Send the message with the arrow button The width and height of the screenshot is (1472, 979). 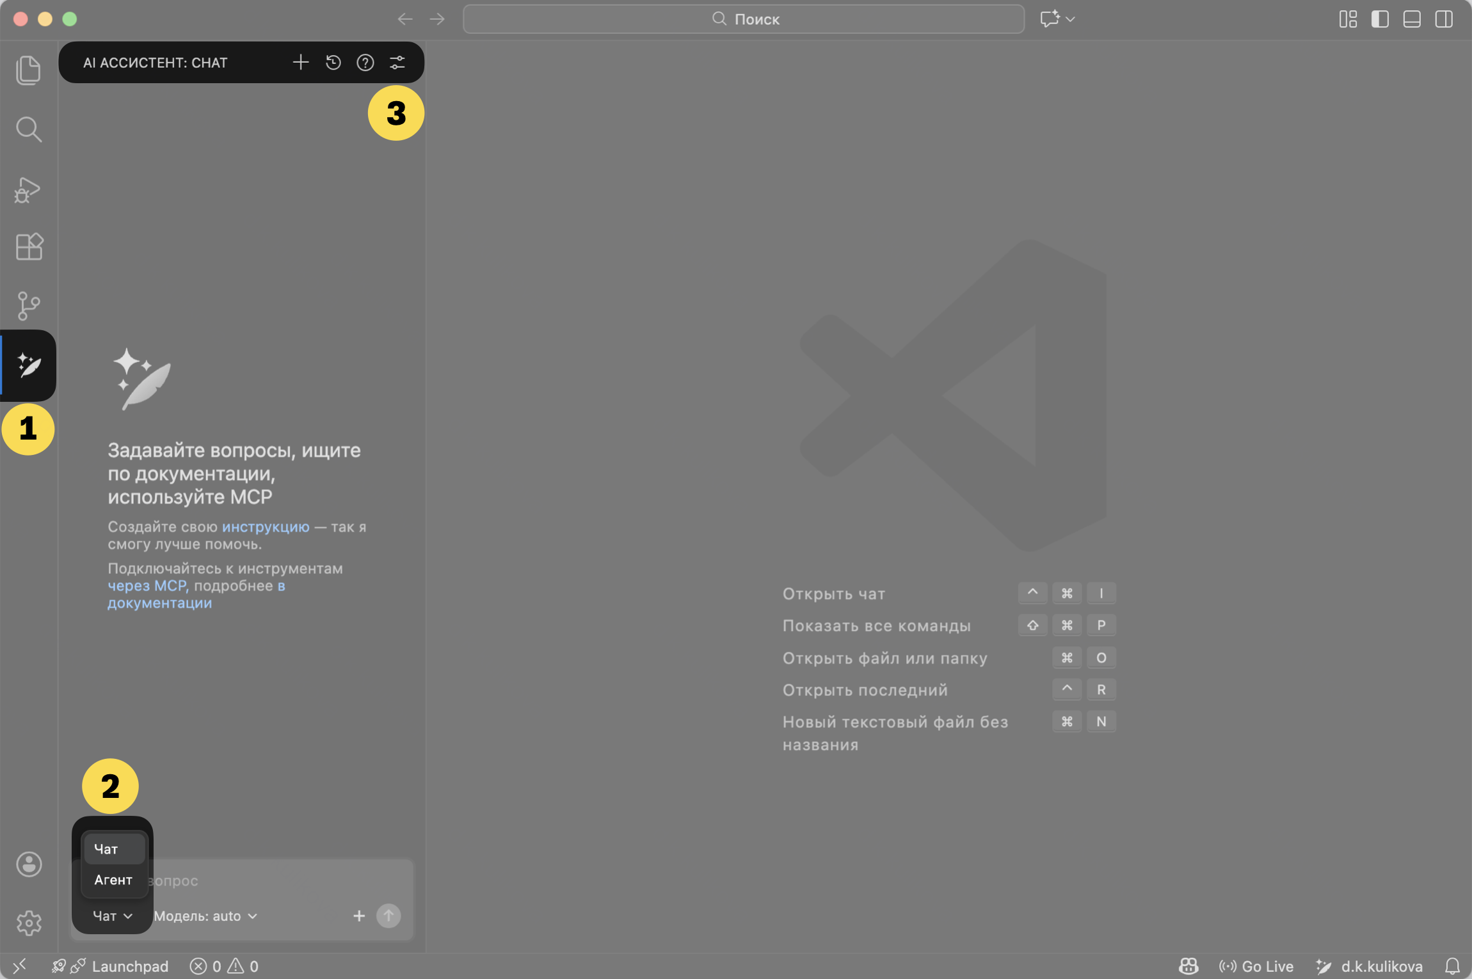(x=388, y=916)
